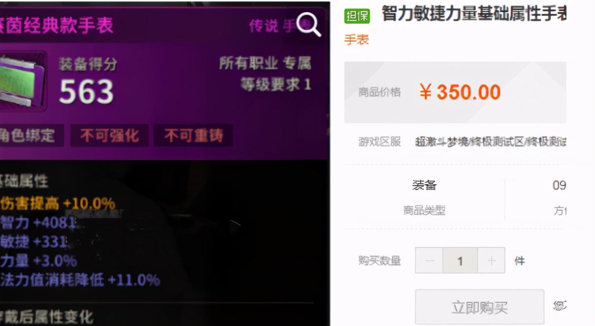Viewport: 595px width, 326px height.
Task: Click the purchase quantity input field
Action: click(460, 261)
